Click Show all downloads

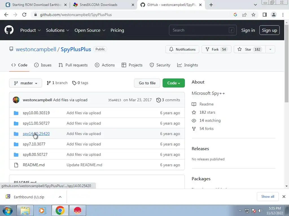(x=268, y=197)
